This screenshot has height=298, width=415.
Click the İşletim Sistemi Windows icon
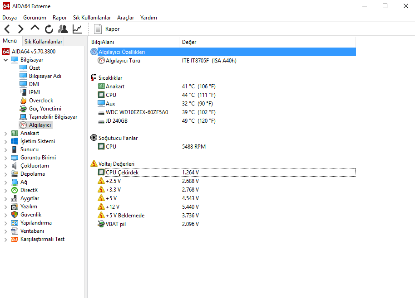pos(14,141)
